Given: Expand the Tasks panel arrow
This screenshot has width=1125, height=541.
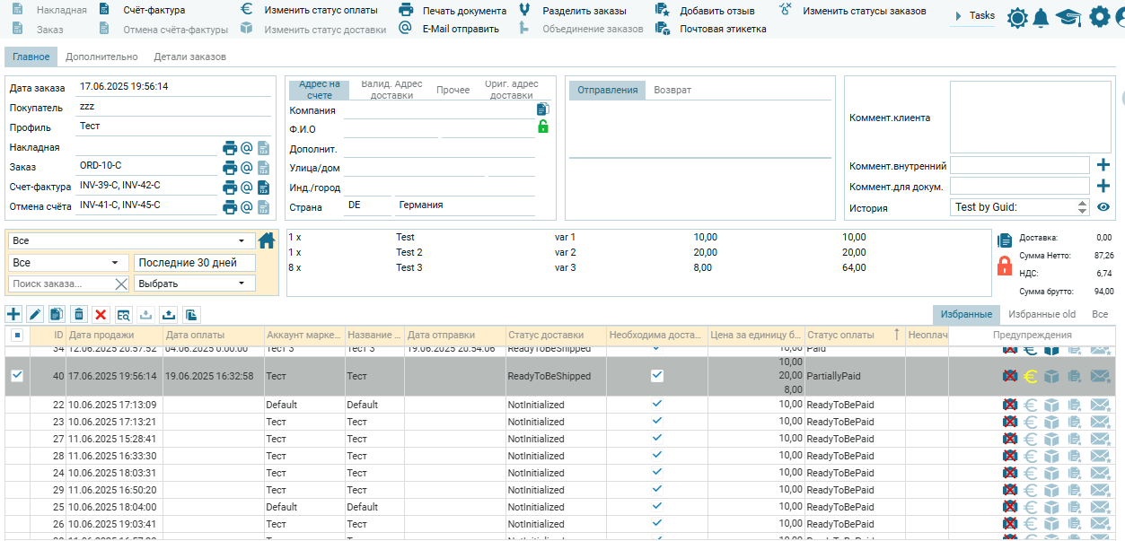Looking at the screenshot, I should pos(958,16).
